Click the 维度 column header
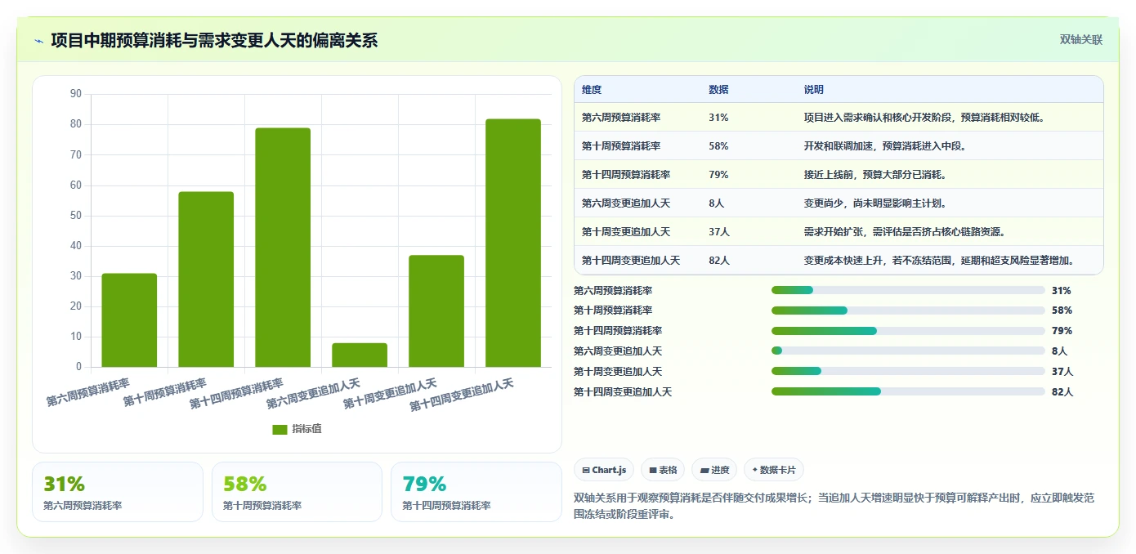This screenshot has height=554, width=1136. click(x=592, y=89)
